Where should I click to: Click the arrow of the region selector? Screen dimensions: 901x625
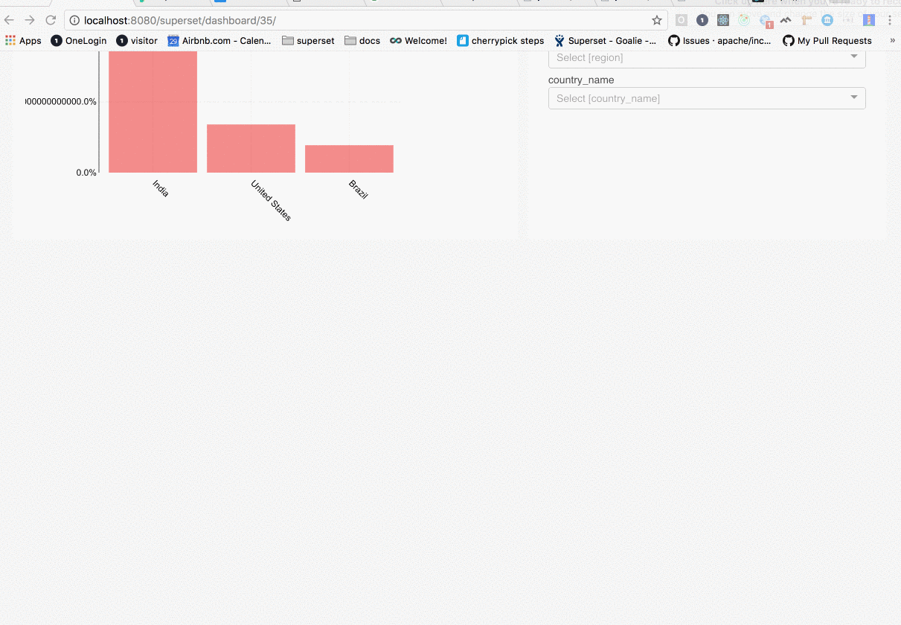click(854, 57)
